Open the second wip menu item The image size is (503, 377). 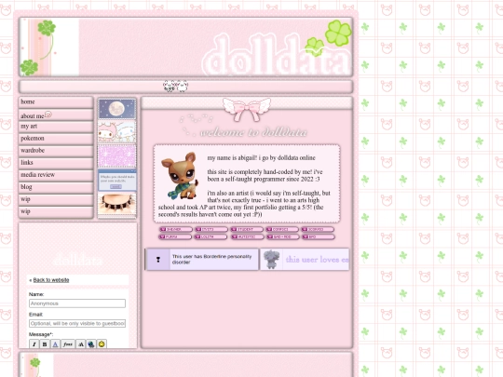(x=56, y=212)
